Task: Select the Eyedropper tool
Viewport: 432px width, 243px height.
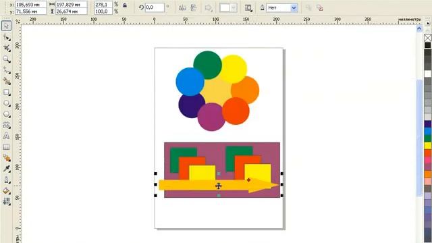Action: 6,169
